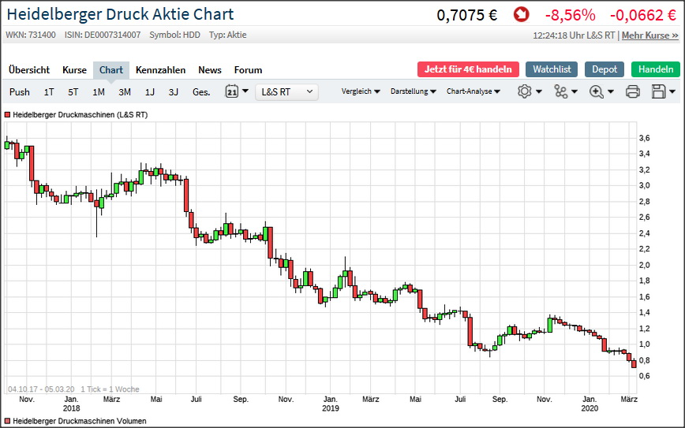Click the red down-arrow trend icon
Image resolution: width=685 pixels, height=428 pixels.
521,14
